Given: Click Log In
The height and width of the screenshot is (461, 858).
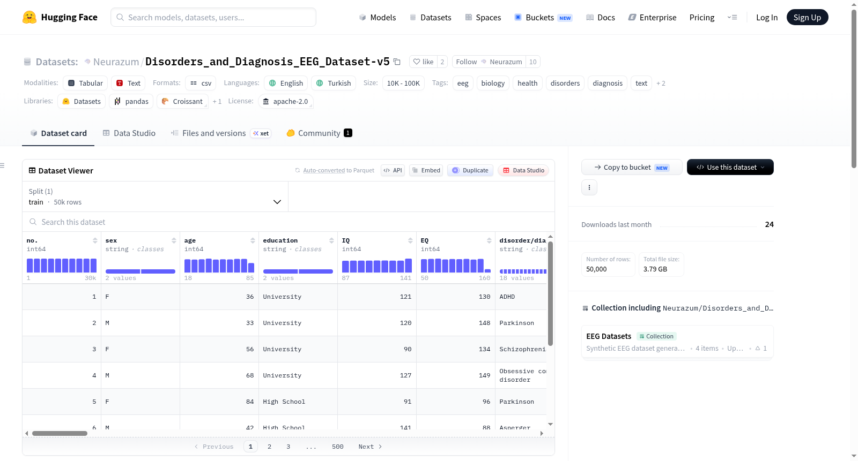Looking at the screenshot, I should click(767, 17).
